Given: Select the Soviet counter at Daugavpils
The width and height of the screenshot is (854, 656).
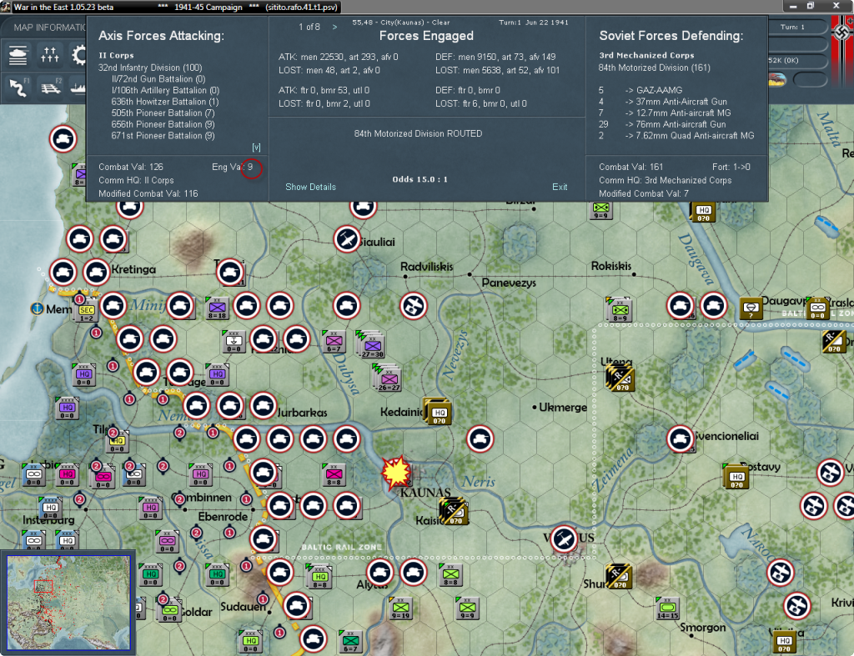Looking at the screenshot, I should click(x=750, y=308).
